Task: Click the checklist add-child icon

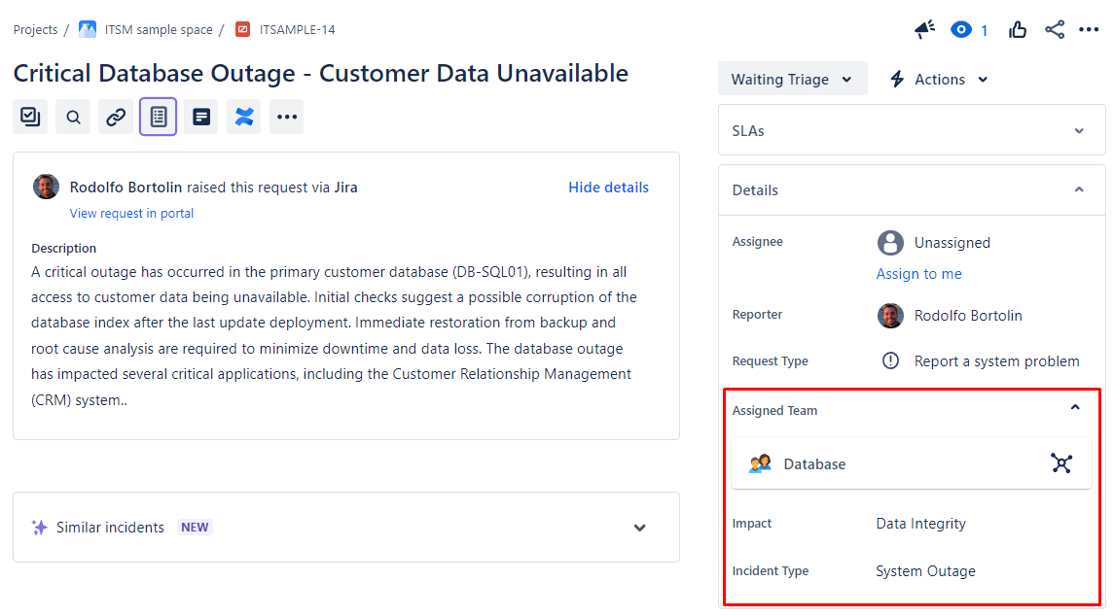Action: point(30,117)
